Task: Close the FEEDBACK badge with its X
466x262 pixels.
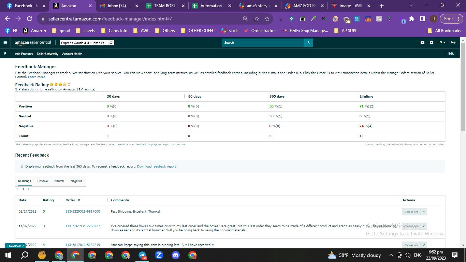Action: [23, 246]
